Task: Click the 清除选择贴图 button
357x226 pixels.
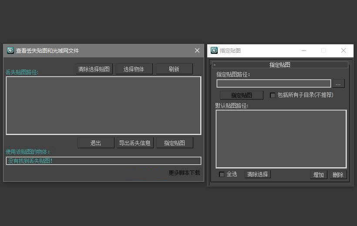Action: tap(94, 69)
